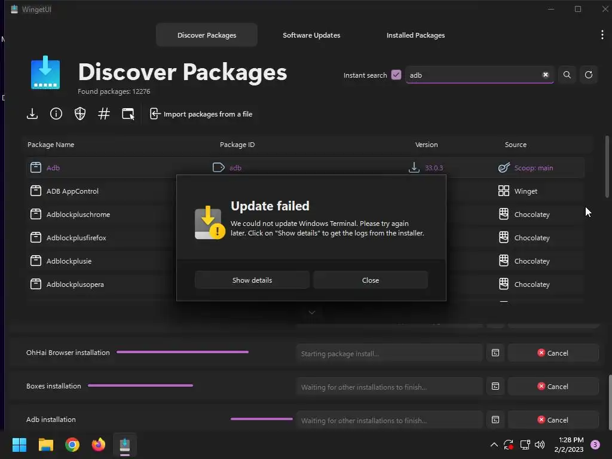Open the three-dot more options menu
The height and width of the screenshot is (459, 612).
point(602,35)
